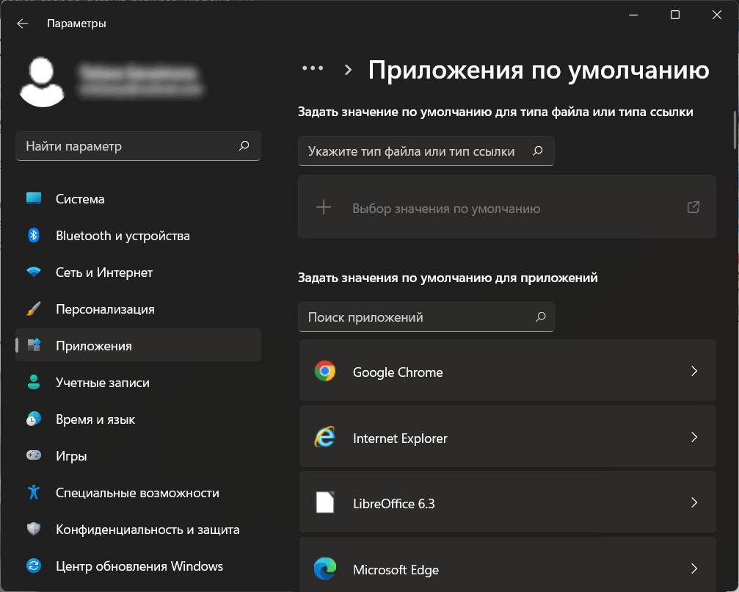This screenshot has height=592, width=739.
Task: Open Конфиденциальность и защита section
Action: 138,530
